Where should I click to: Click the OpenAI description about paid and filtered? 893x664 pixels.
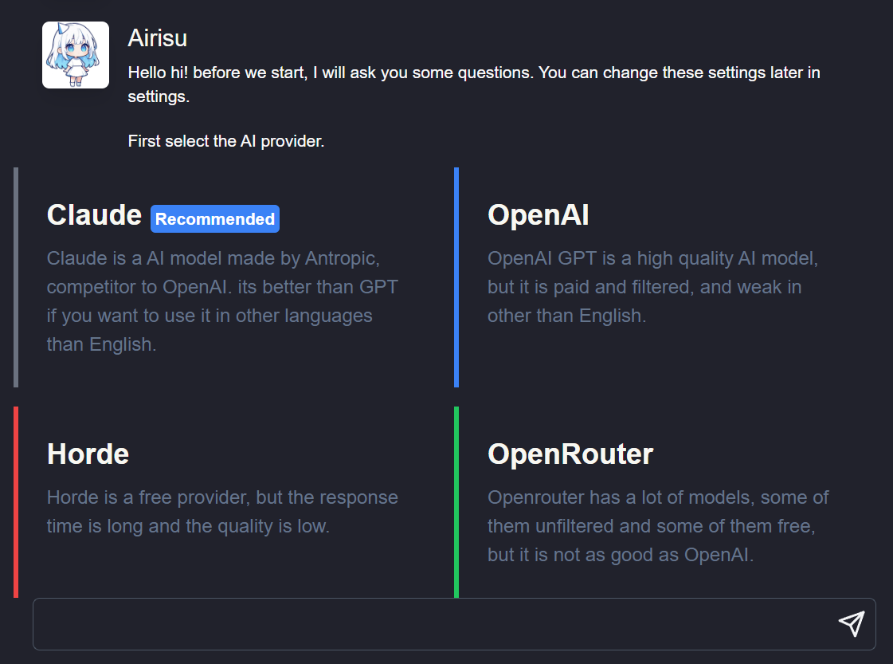(653, 287)
